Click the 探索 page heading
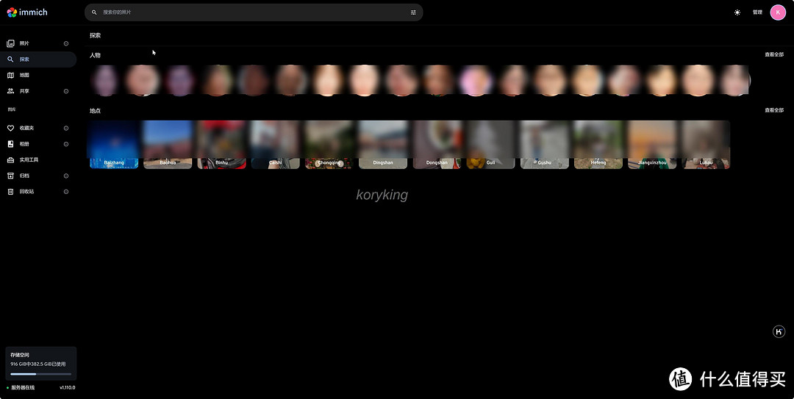This screenshot has height=399, width=794. pos(95,35)
